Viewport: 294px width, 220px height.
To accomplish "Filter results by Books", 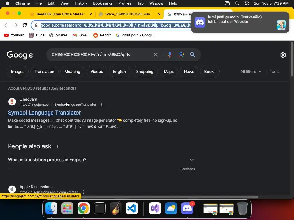I will coord(210,72).
